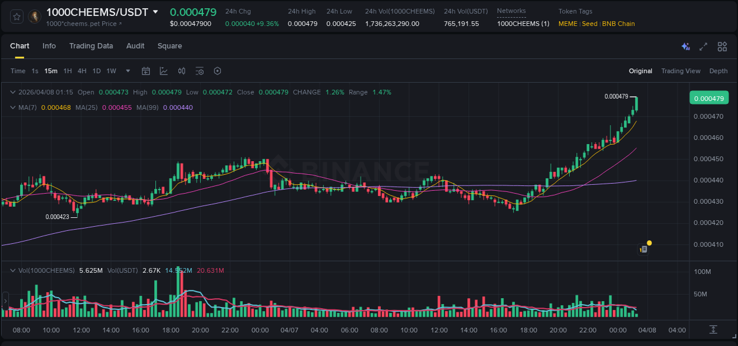This screenshot has width=738, height=346.
Task: Select the 4H timeframe
Action: 81,71
